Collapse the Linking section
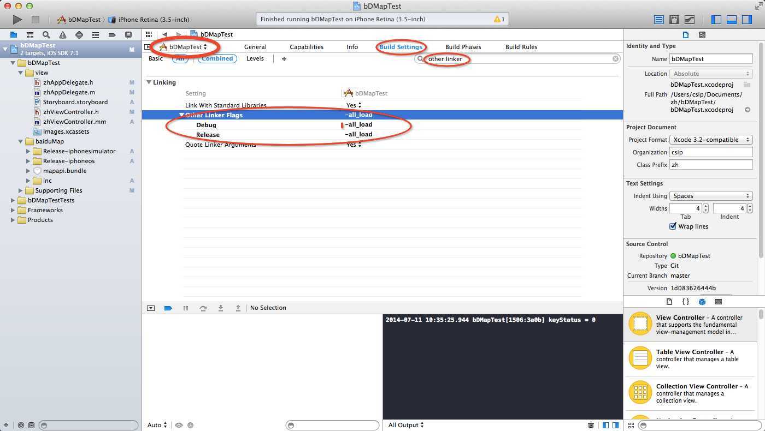This screenshot has height=431, width=765. click(x=149, y=82)
